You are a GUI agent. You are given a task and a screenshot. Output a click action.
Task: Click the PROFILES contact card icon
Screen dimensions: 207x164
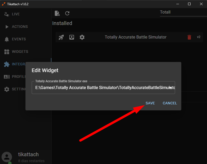[7, 77]
